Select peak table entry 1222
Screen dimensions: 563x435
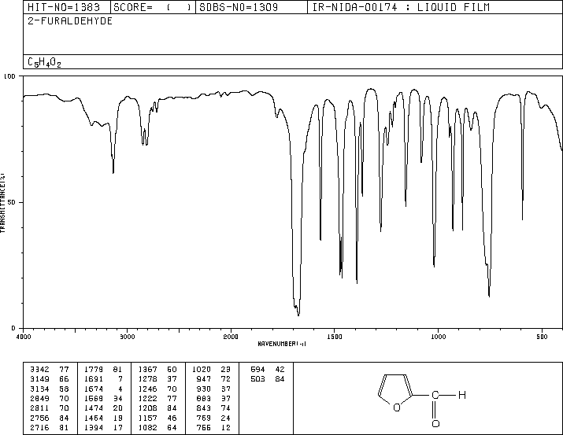pos(148,398)
